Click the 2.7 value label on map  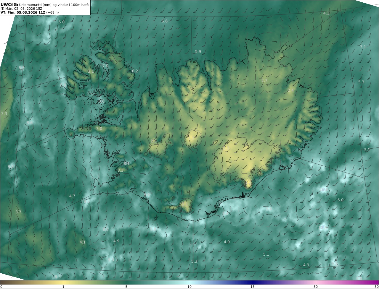point(264,81)
